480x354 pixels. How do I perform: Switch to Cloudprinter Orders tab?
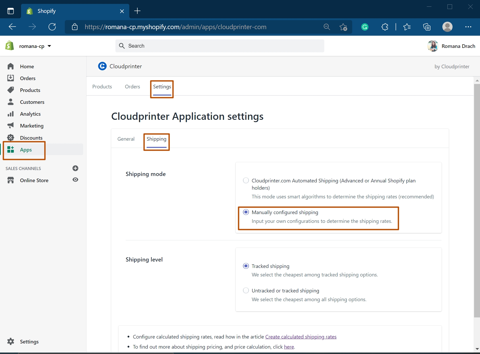132,87
